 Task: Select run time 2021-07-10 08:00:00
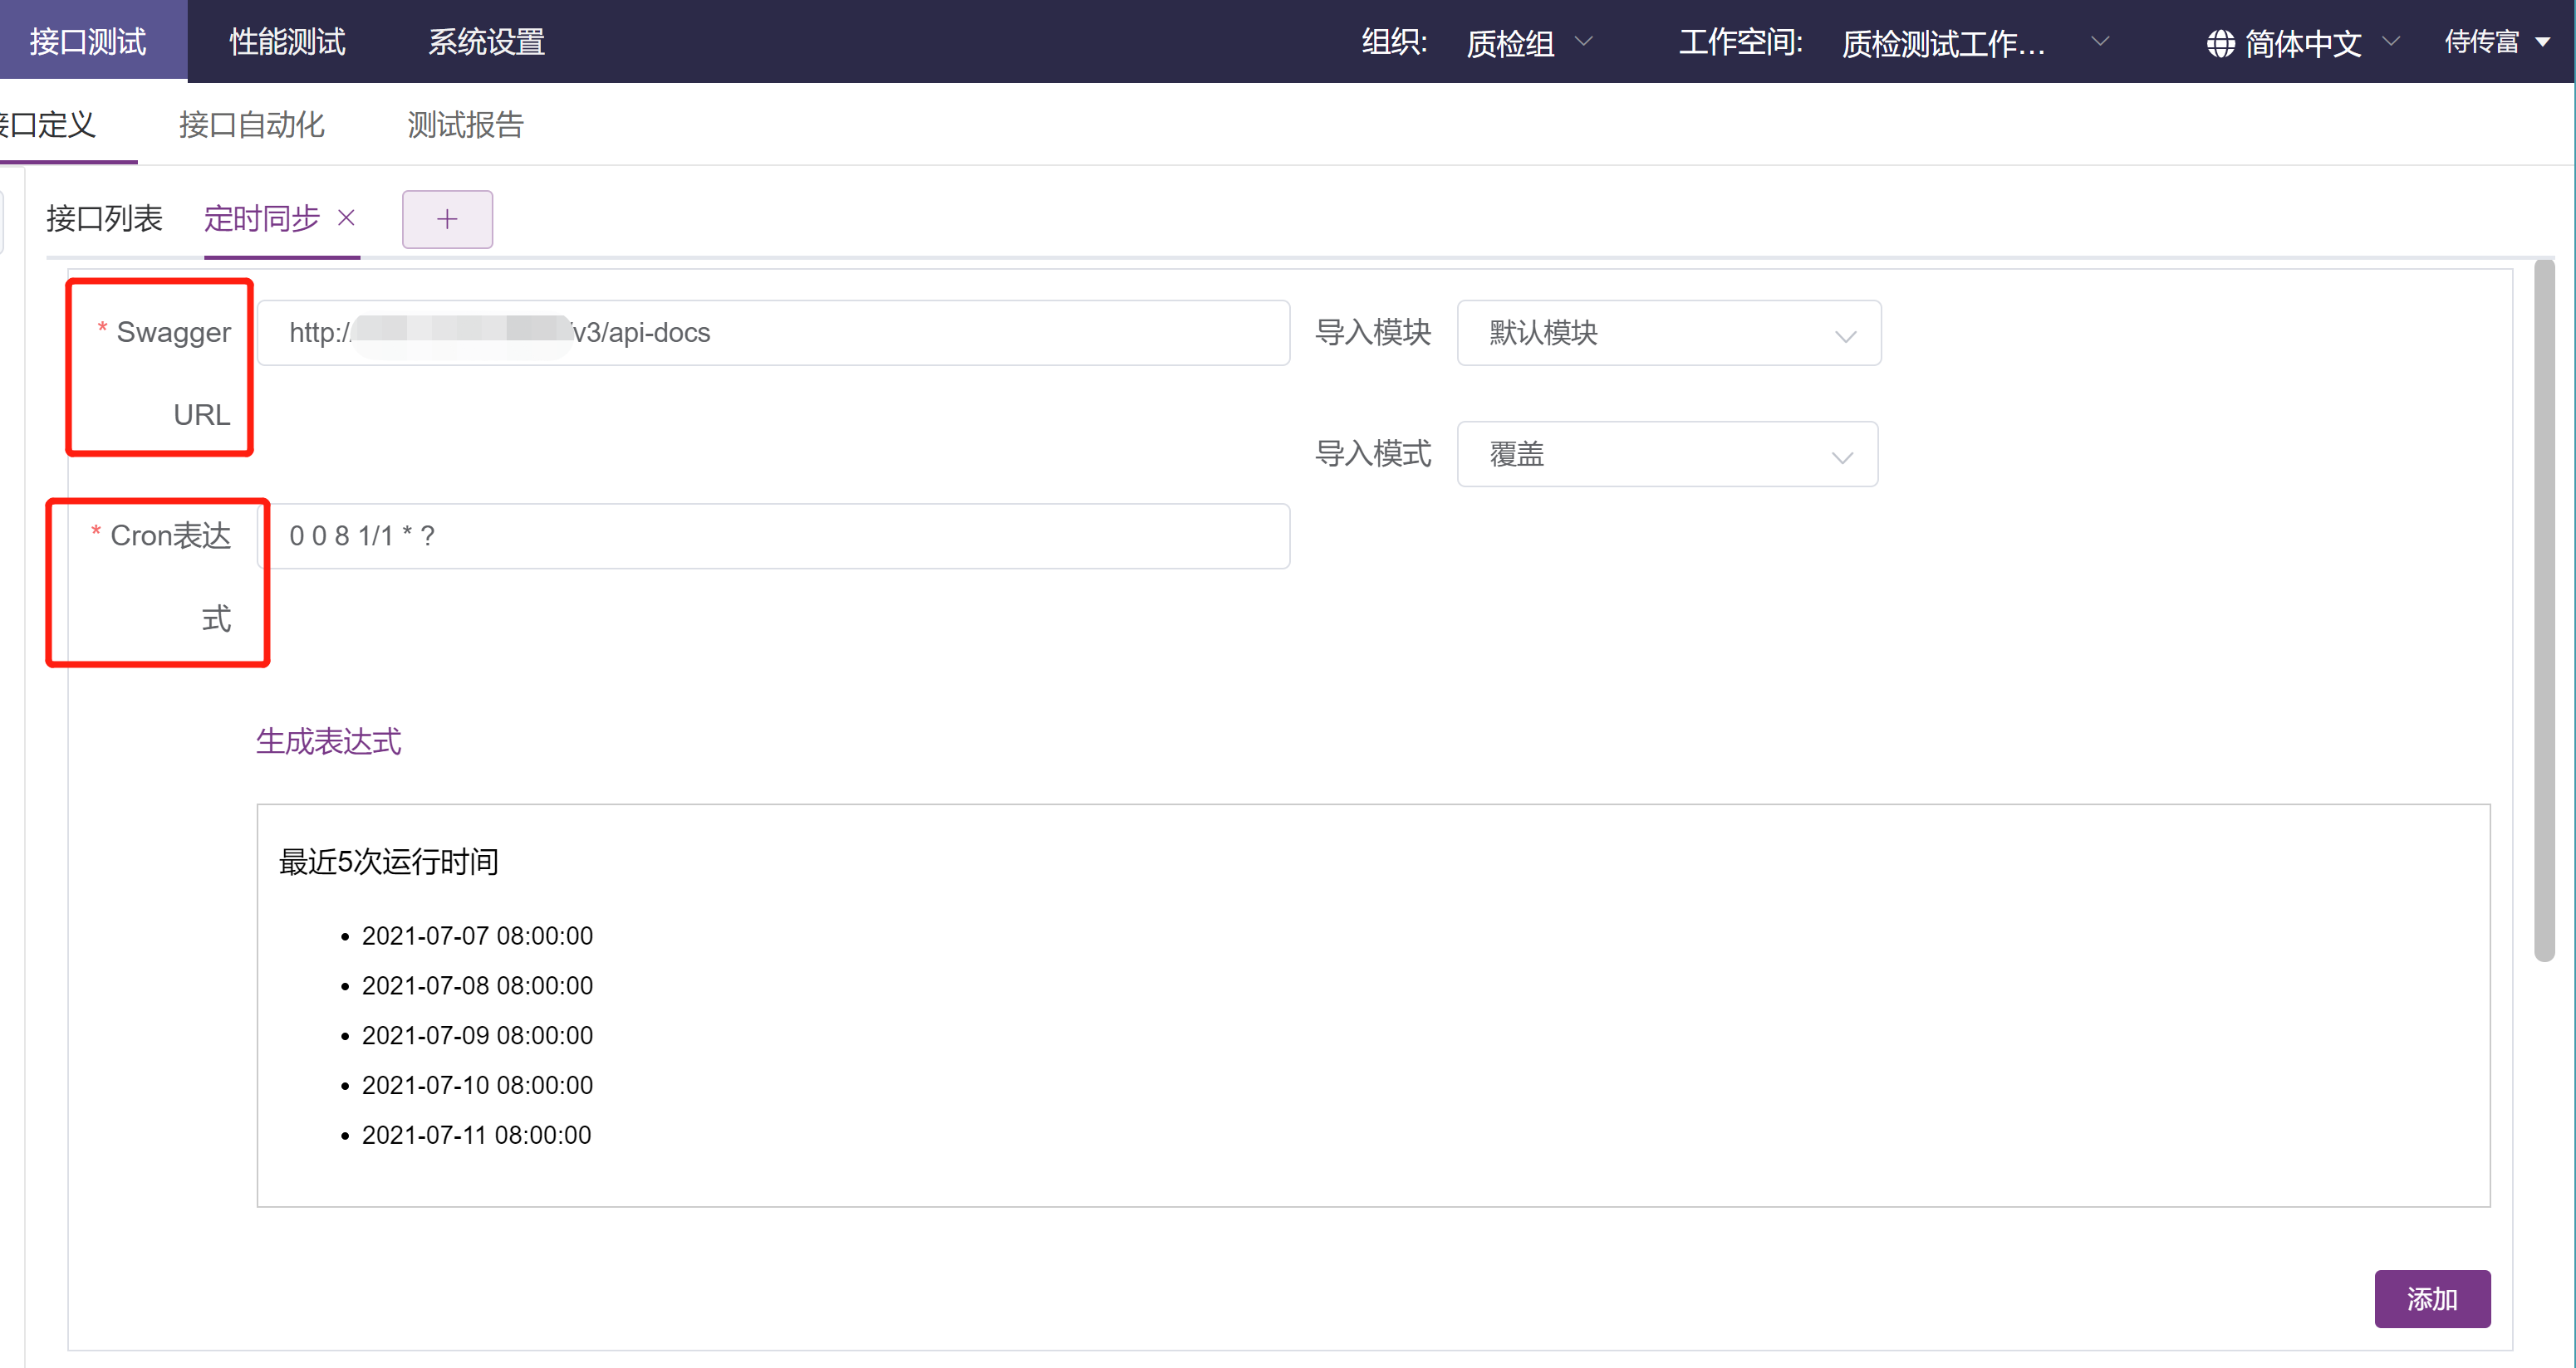[x=477, y=1085]
